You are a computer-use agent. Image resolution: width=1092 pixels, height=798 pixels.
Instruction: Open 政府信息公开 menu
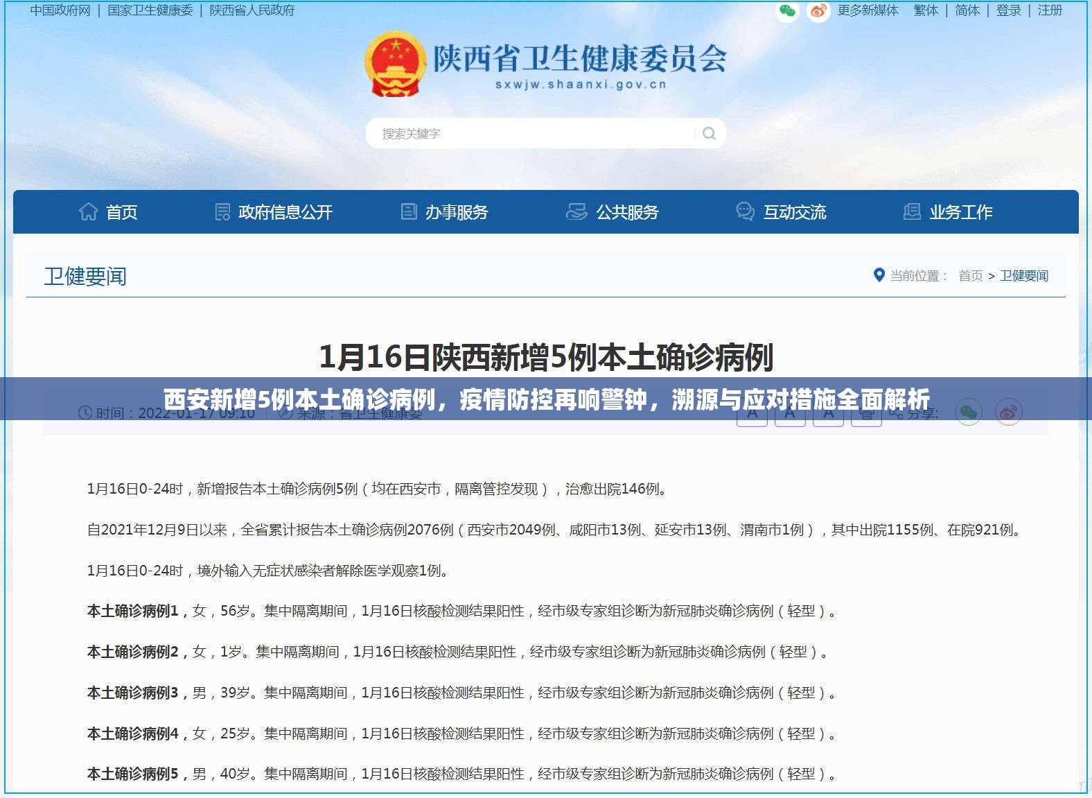[274, 212]
